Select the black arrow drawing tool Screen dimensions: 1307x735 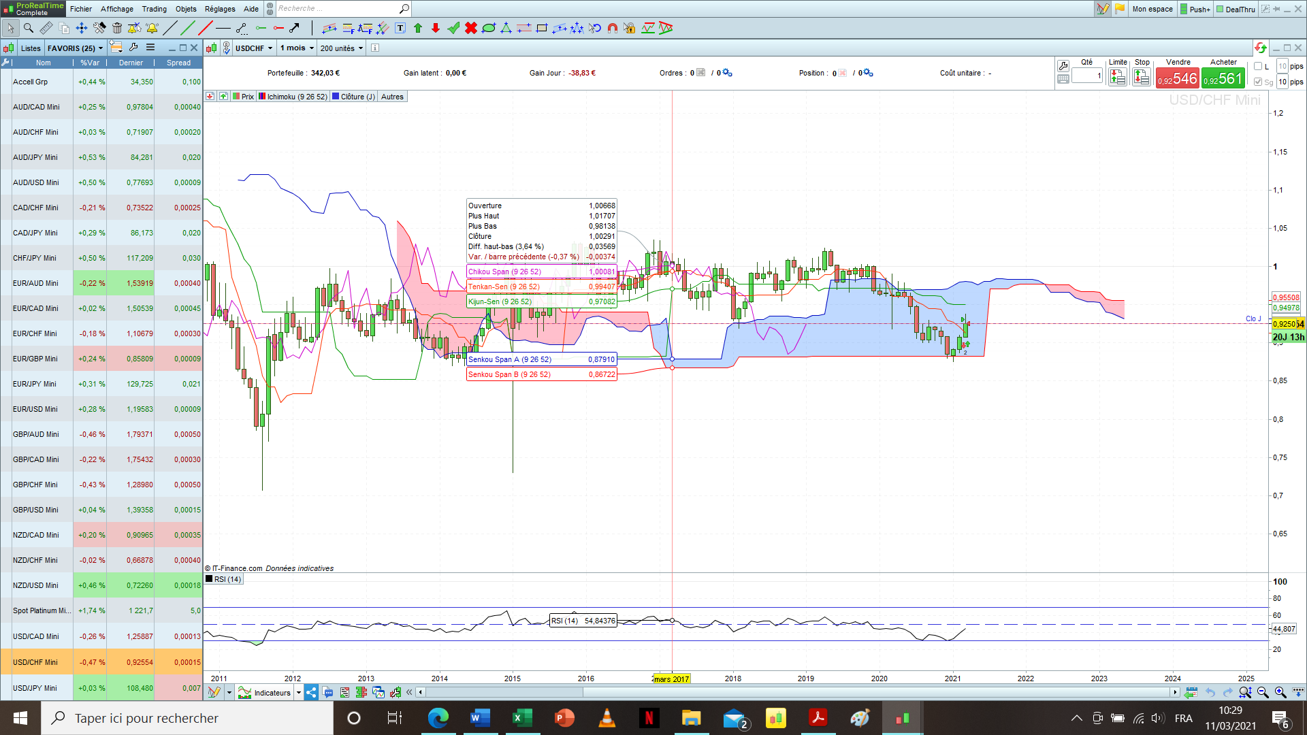294,28
